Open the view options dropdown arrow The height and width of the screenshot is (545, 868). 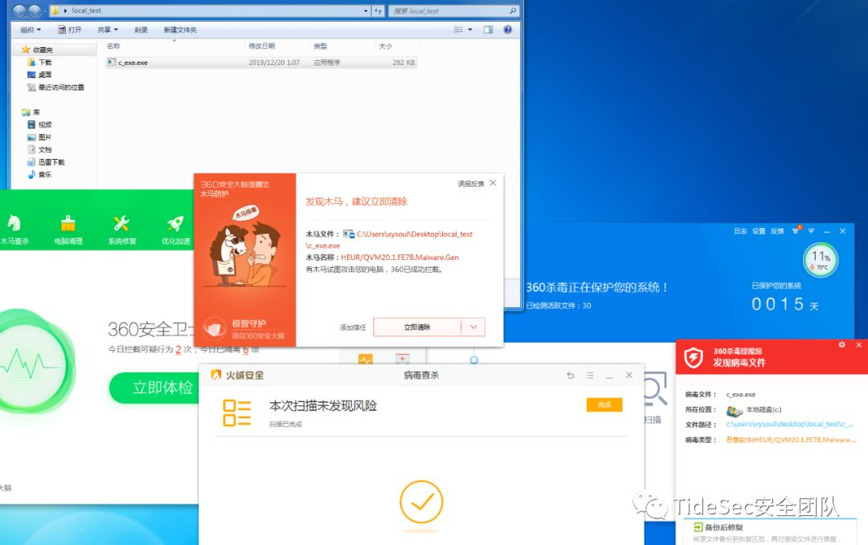click(470, 30)
